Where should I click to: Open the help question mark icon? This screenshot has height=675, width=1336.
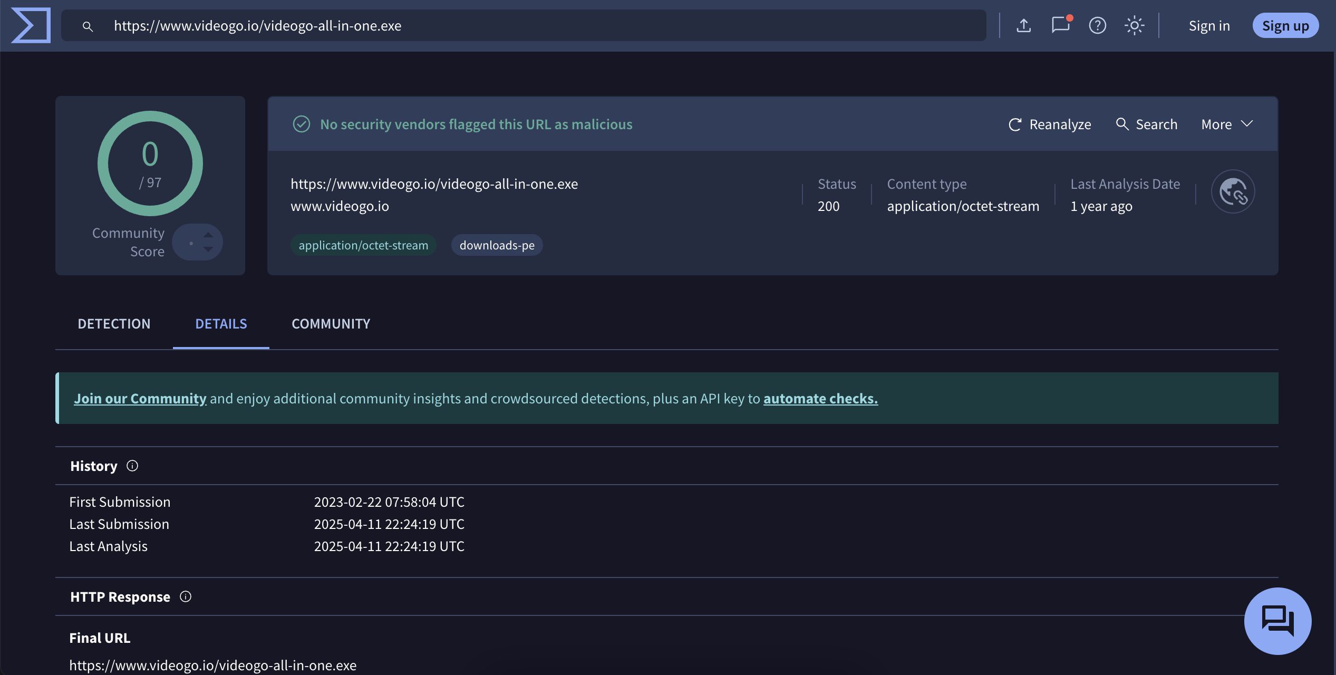coord(1097,25)
